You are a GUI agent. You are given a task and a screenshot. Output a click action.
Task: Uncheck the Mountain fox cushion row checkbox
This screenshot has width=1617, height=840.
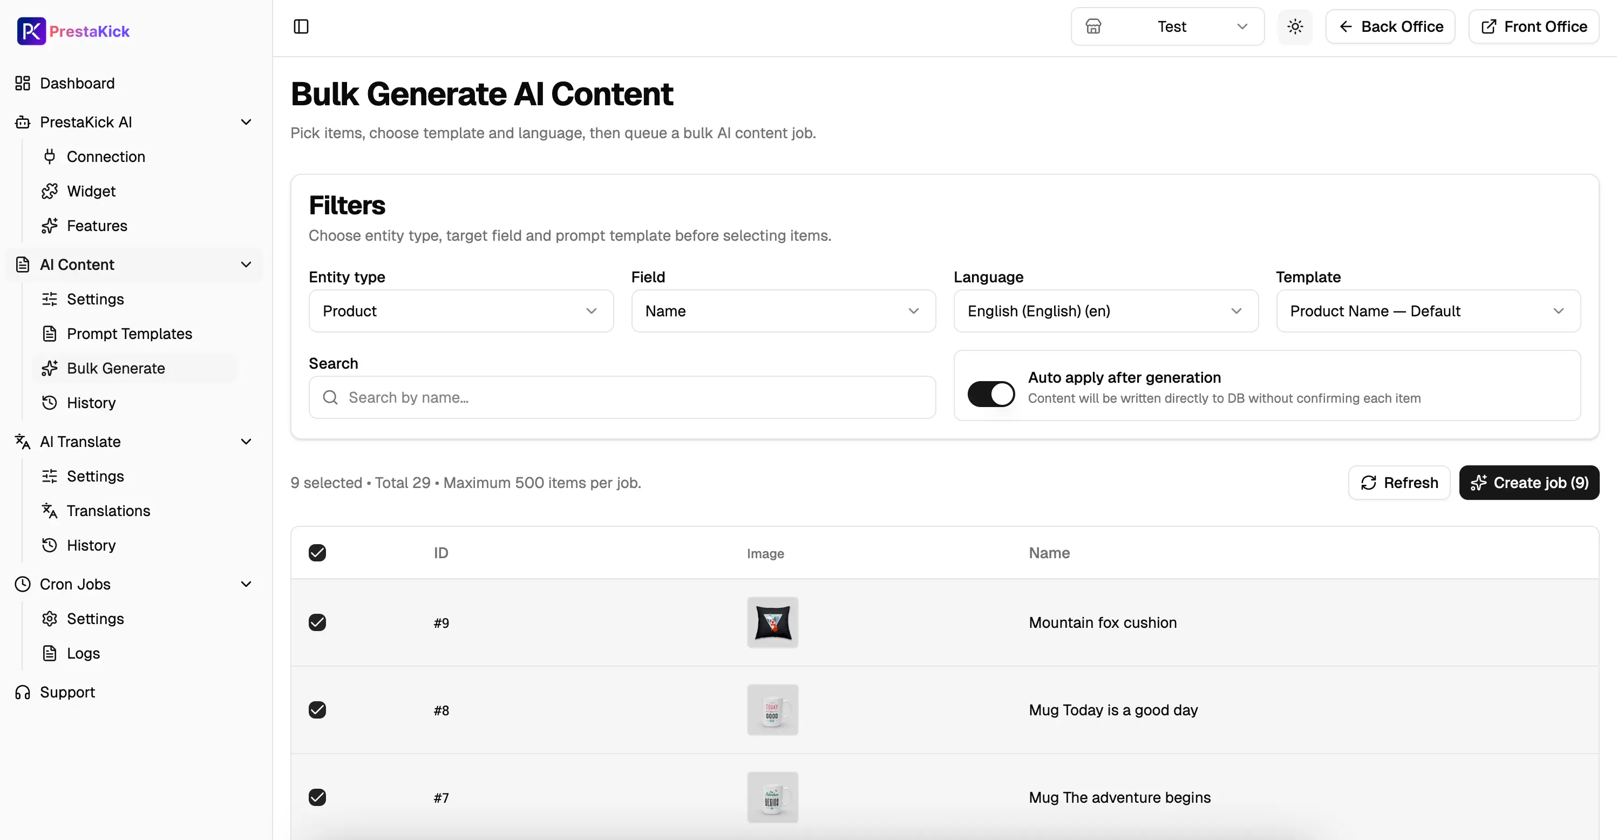click(317, 622)
